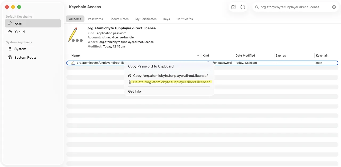Switch to the My Certificates tab
Viewport: 341px width, 167px height.
(x=146, y=19)
